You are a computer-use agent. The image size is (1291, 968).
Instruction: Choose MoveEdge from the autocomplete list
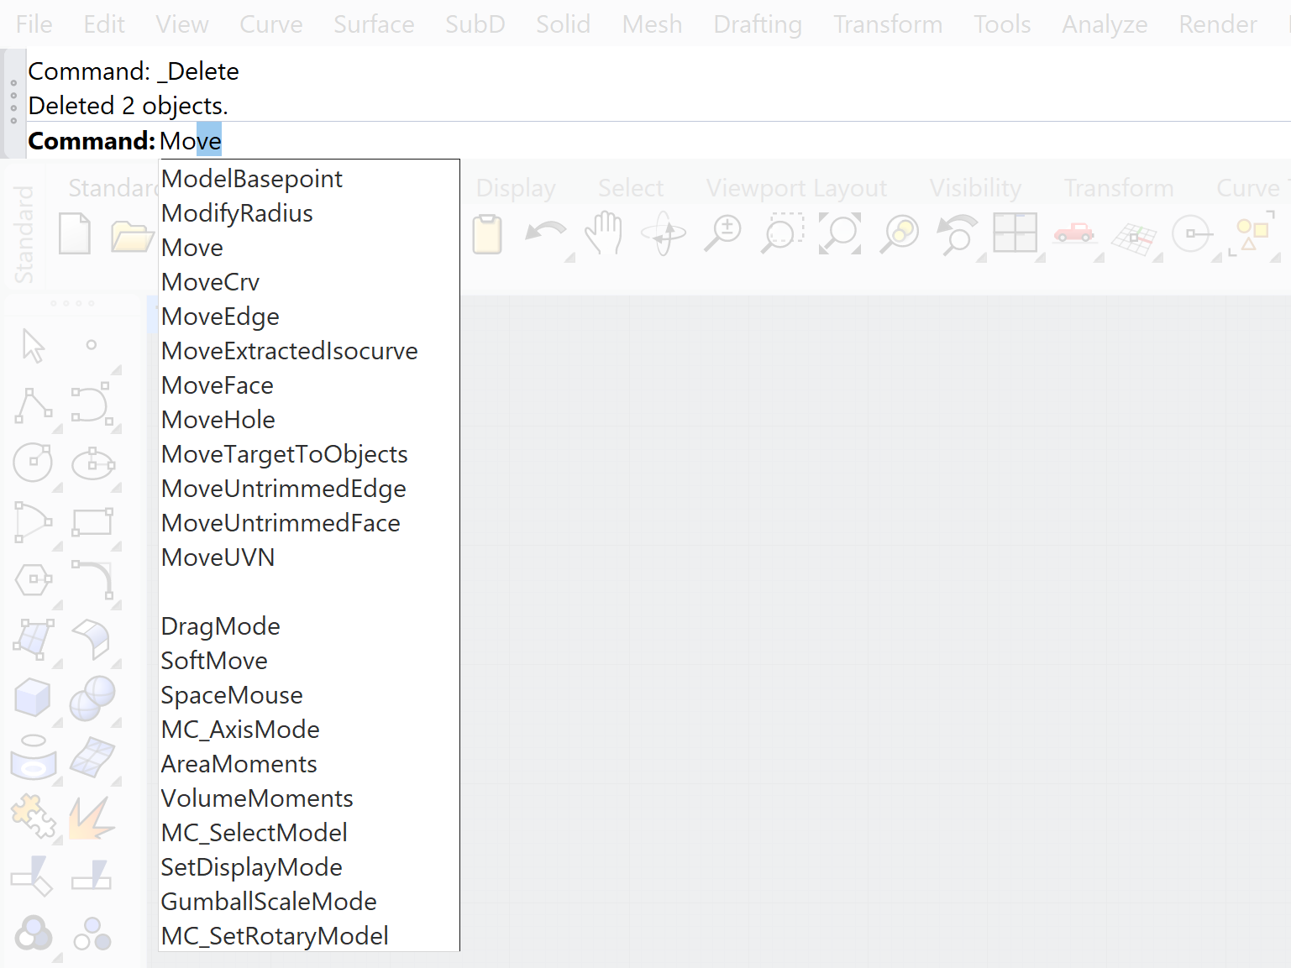pos(220,317)
